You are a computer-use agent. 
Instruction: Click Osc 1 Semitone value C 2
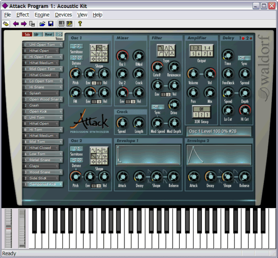pyautogui.click(x=77, y=46)
